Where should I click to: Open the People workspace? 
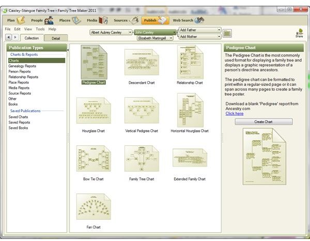coord(42,20)
